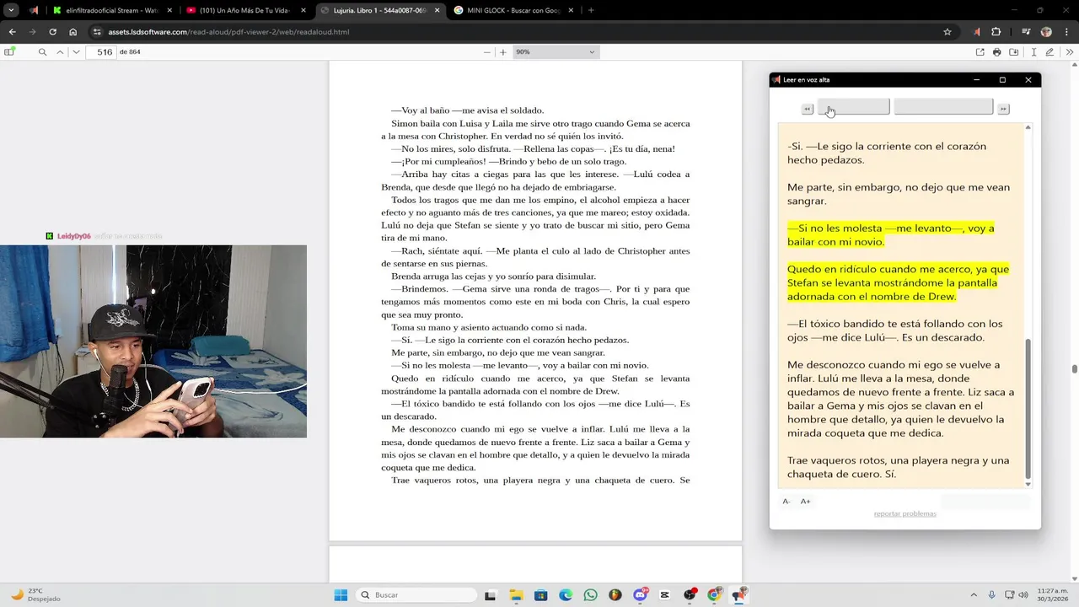The width and height of the screenshot is (1079, 607).
Task: Reload the page with the refresh icon
Action: point(52,32)
